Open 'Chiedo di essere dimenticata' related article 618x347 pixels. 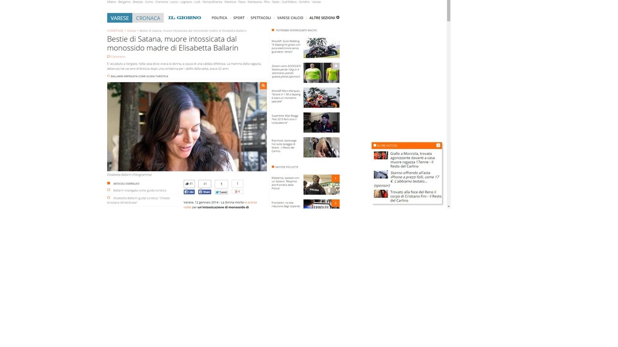138,200
